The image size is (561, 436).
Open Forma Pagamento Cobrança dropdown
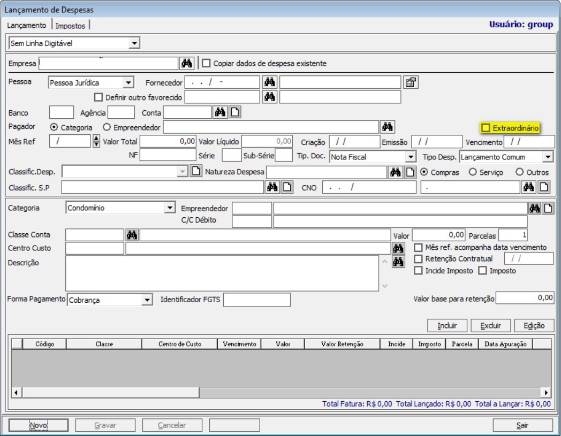[x=147, y=300]
